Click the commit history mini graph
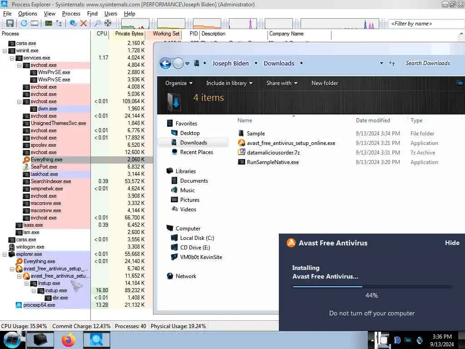Image resolution: width=465 pixels, height=349 pixels. point(171,24)
